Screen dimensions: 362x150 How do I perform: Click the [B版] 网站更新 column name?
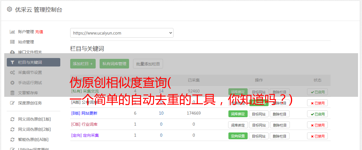pos(84,113)
